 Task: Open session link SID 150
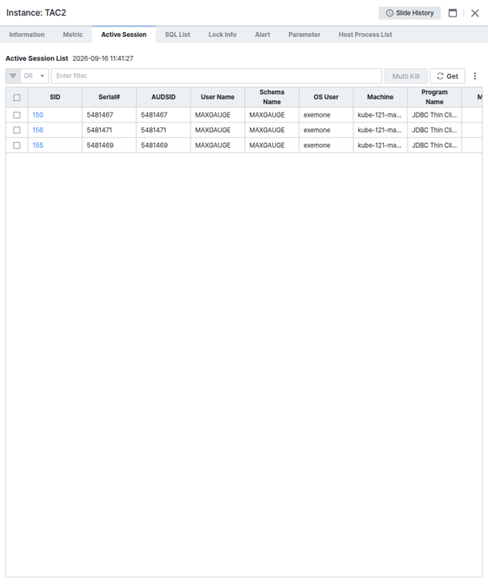(38, 115)
